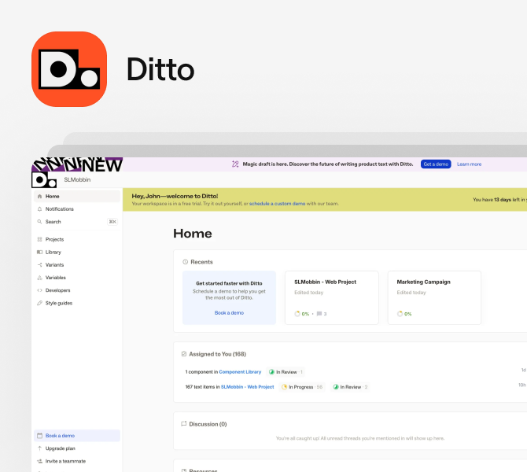Follow the Learn more link
Screen dimensions: 527x472
470,164
